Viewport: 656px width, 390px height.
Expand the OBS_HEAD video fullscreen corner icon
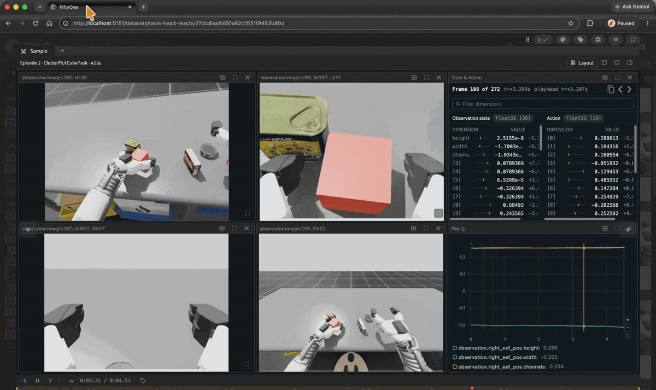coord(247,213)
